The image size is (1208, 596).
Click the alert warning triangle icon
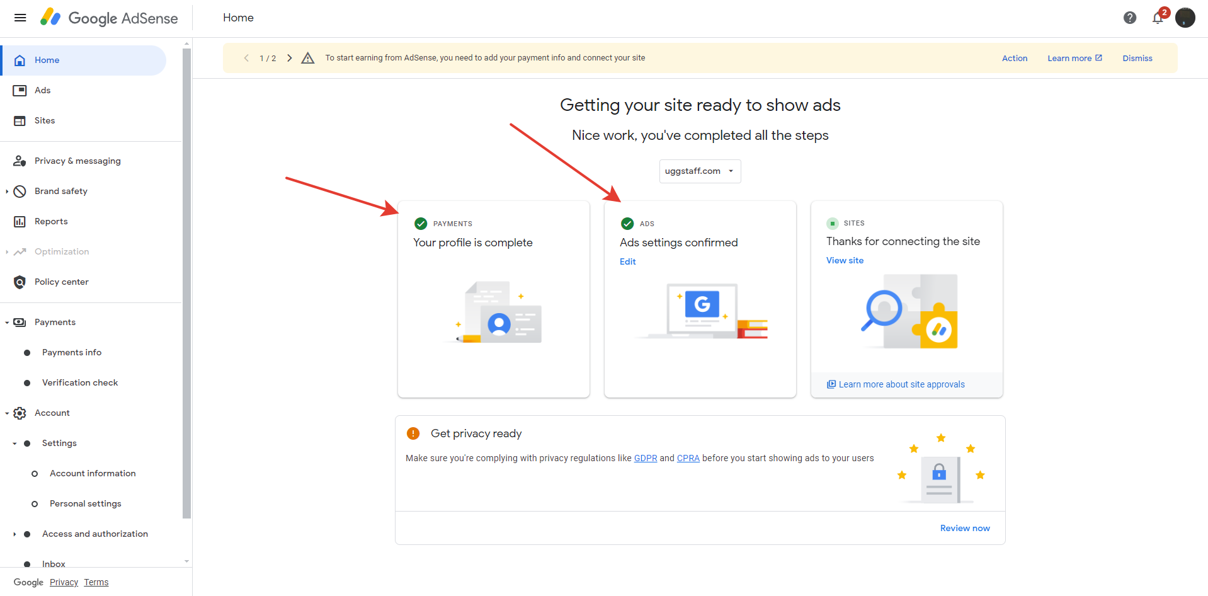[x=307, y=58]
